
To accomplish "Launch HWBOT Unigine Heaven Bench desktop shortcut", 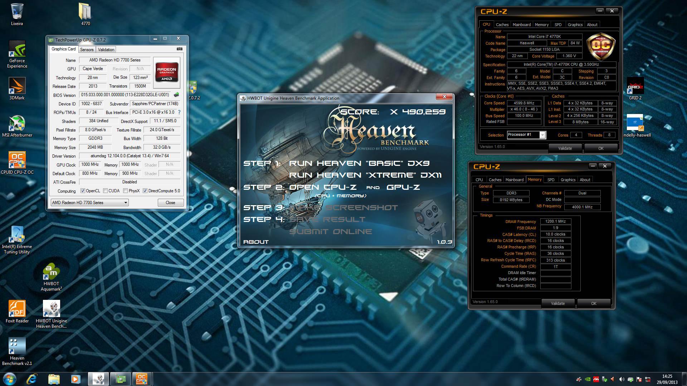I will [51, 314].
